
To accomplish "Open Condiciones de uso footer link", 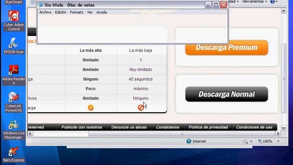I will tap(254, 127).
